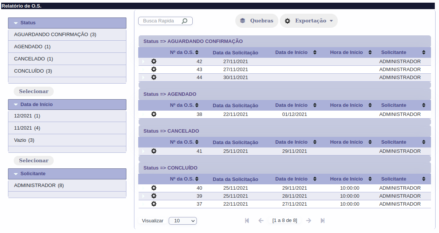The width and height of the screenshot is (439, 233).
Task: Open the Visualizar rows-per-page dropdown
Action: pos(183,221)
